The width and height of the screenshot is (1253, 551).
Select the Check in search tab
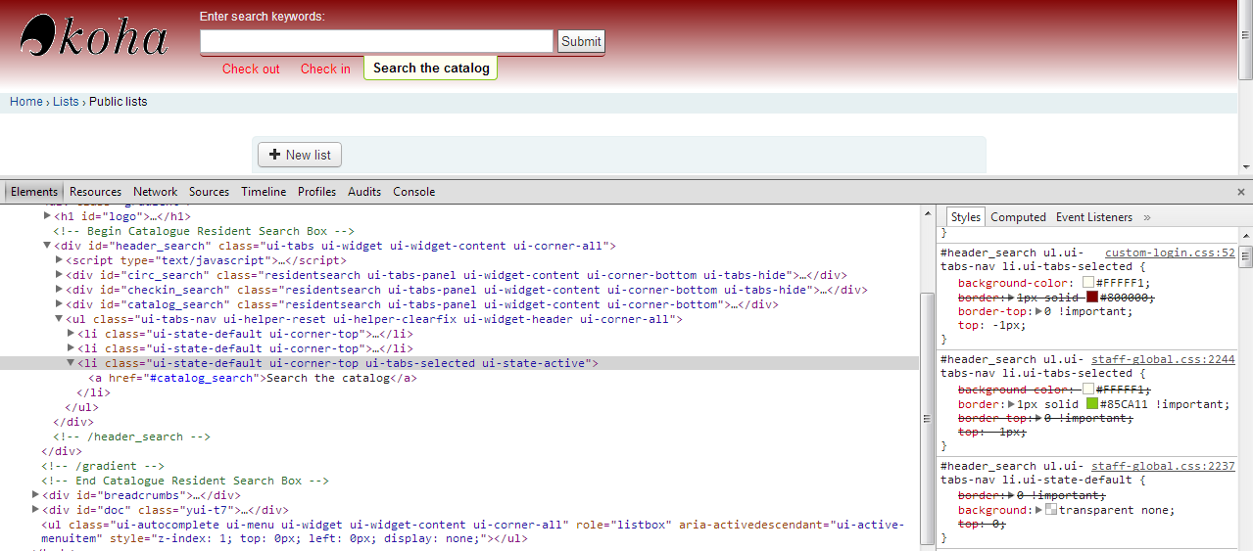(x=325, y=69)
